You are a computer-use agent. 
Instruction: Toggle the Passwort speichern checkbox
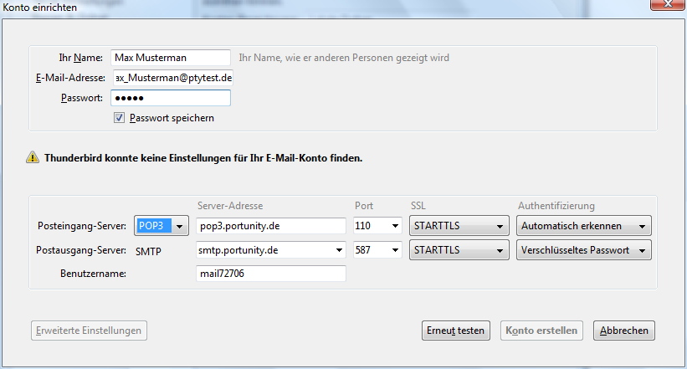pos(119,118)
